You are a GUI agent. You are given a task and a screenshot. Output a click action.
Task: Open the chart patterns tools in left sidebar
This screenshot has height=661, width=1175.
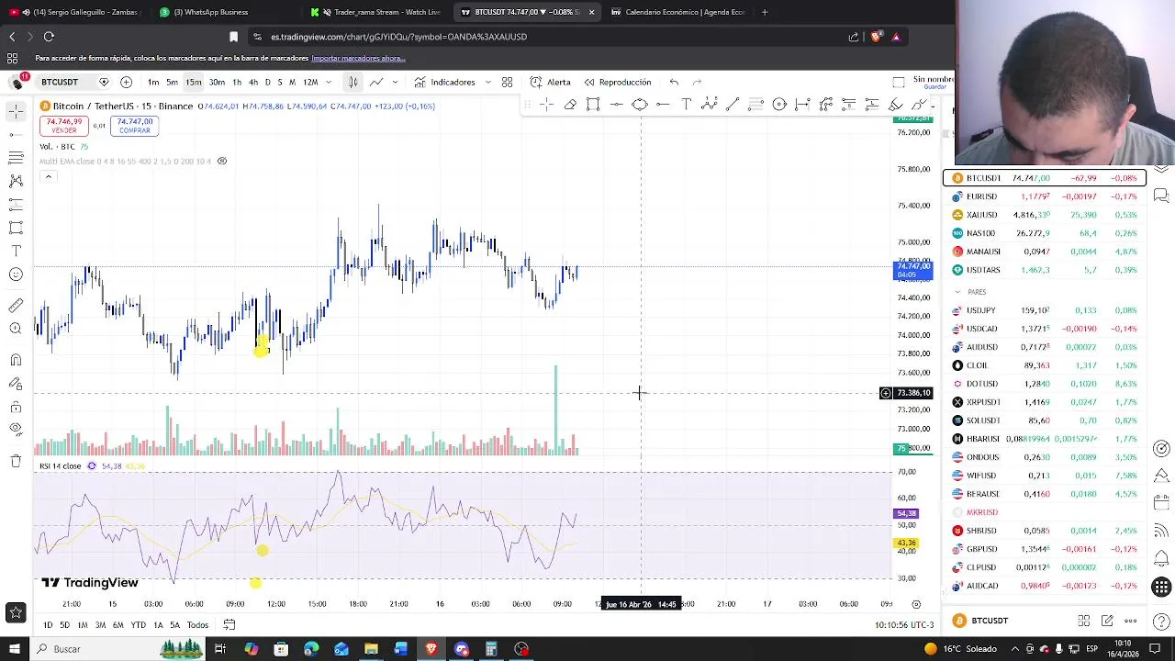[16, 181]
